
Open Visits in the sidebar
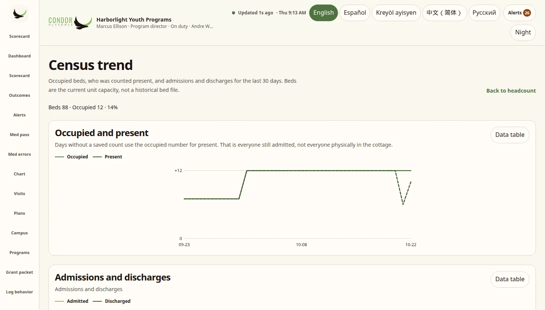20,194
